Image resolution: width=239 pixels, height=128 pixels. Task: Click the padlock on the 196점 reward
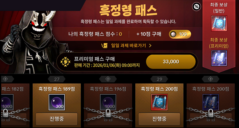(x=108, y=113)
